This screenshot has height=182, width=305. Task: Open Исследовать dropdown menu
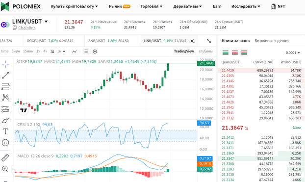[246, 6]
